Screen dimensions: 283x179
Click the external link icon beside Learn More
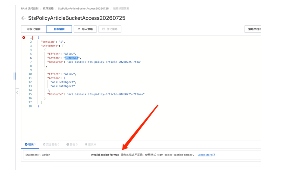(x=214, y=155)
